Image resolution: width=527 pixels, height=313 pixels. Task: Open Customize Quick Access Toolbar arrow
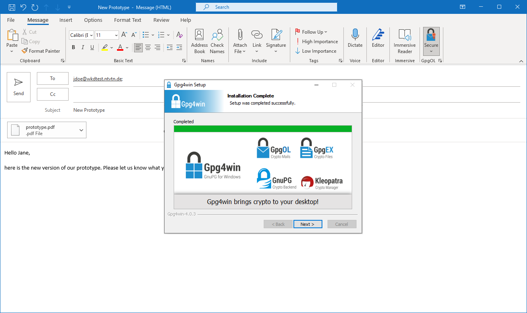pyautogui.click(x=69, y=7)
